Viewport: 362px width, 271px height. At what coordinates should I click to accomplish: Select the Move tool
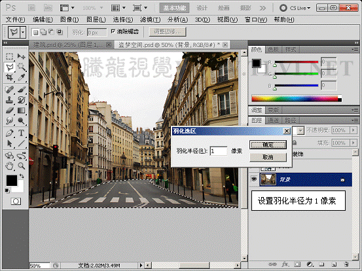[21, 56]
